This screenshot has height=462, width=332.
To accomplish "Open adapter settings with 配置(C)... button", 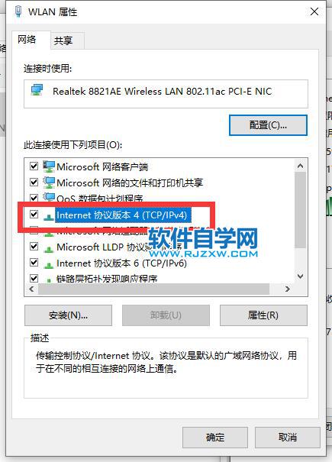I will pos(268,125).
